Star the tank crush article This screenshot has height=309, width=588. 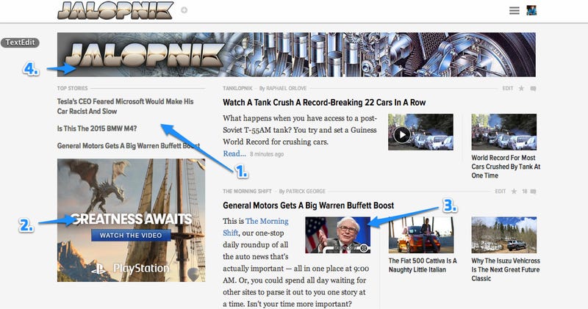521,88
